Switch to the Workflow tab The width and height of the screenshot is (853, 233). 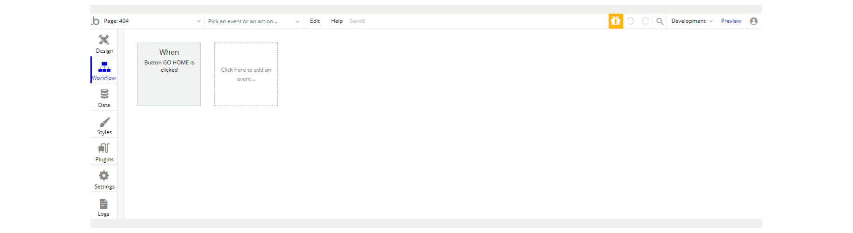coord(104,70)
